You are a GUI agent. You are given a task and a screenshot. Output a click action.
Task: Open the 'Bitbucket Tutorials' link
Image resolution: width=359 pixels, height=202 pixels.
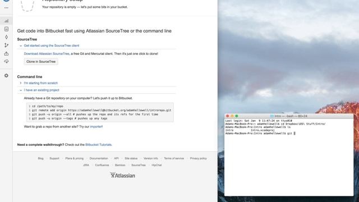tap(99, 145)
